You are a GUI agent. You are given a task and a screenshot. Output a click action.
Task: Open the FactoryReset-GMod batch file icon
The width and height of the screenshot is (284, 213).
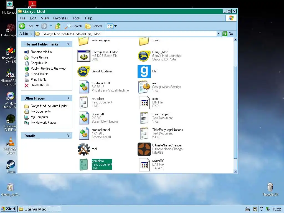coord(84,56)
